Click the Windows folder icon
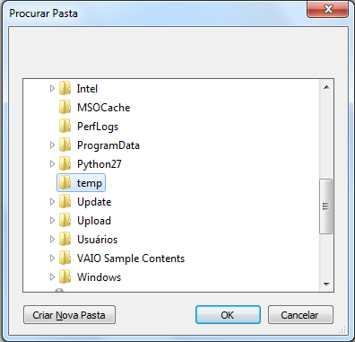This screenshot has width=355, height=342. coord(65,276)
